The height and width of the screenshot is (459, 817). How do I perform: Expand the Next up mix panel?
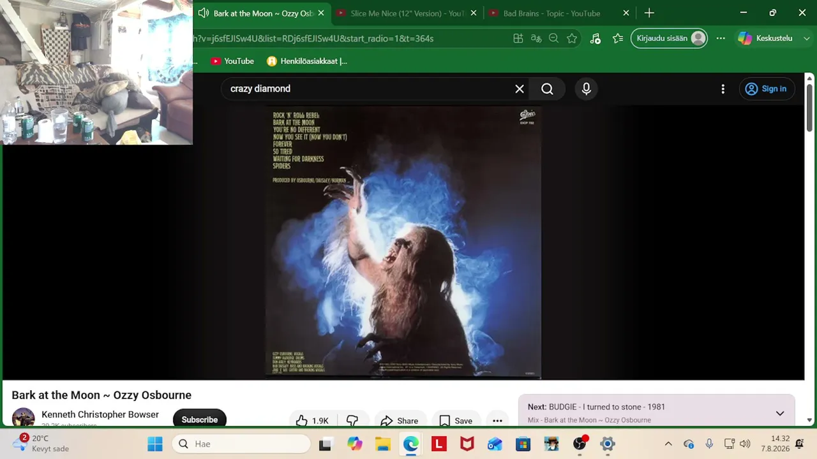point(780,413)
